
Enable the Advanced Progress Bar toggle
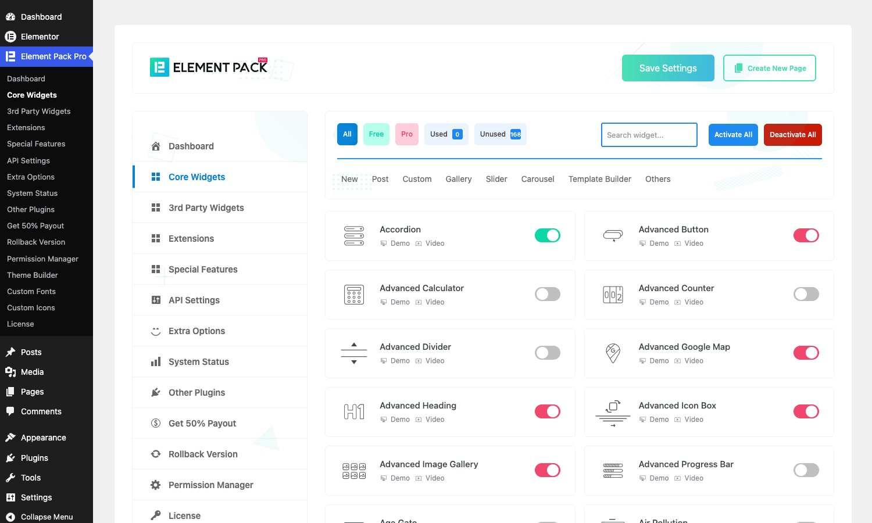(x=806, y=470)
